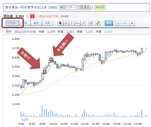This screenshot has width=151, height=127.
Task: Switch to 5分足 chart tab
Action: click(x=12, y=23)
